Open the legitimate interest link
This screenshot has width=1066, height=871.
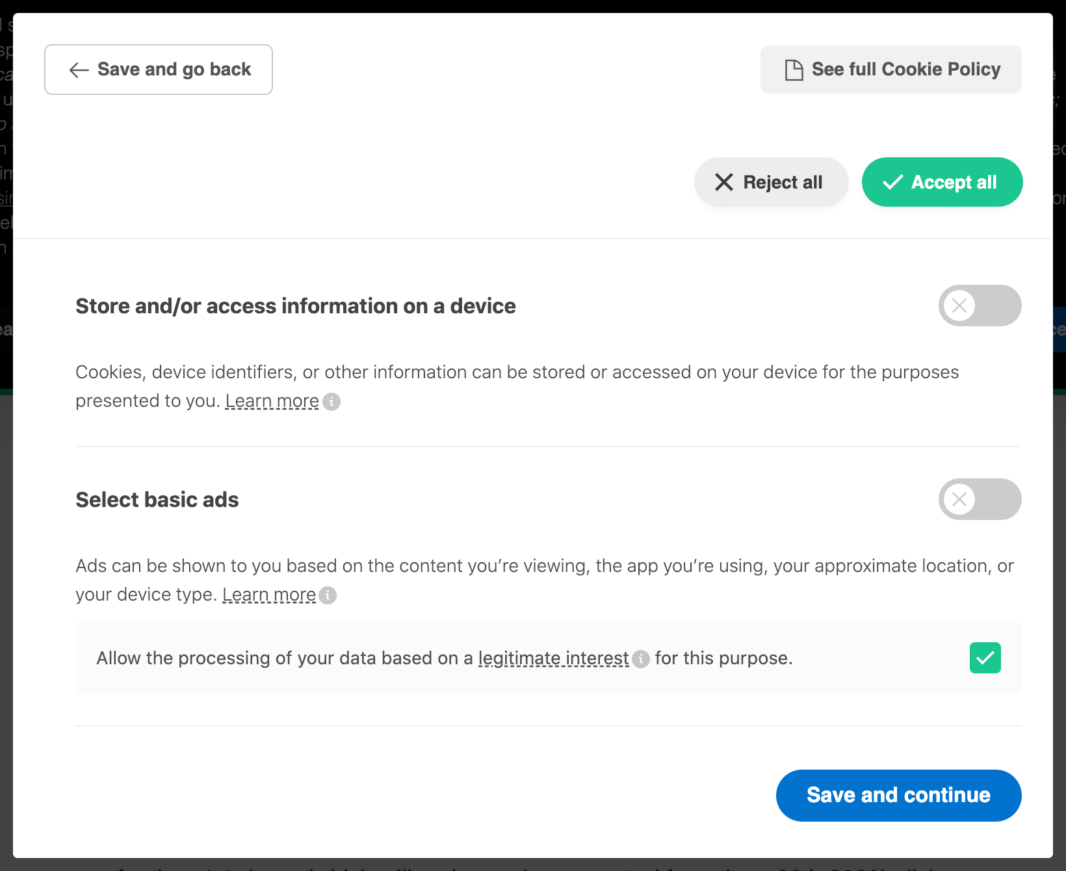(x=553, y=658)
